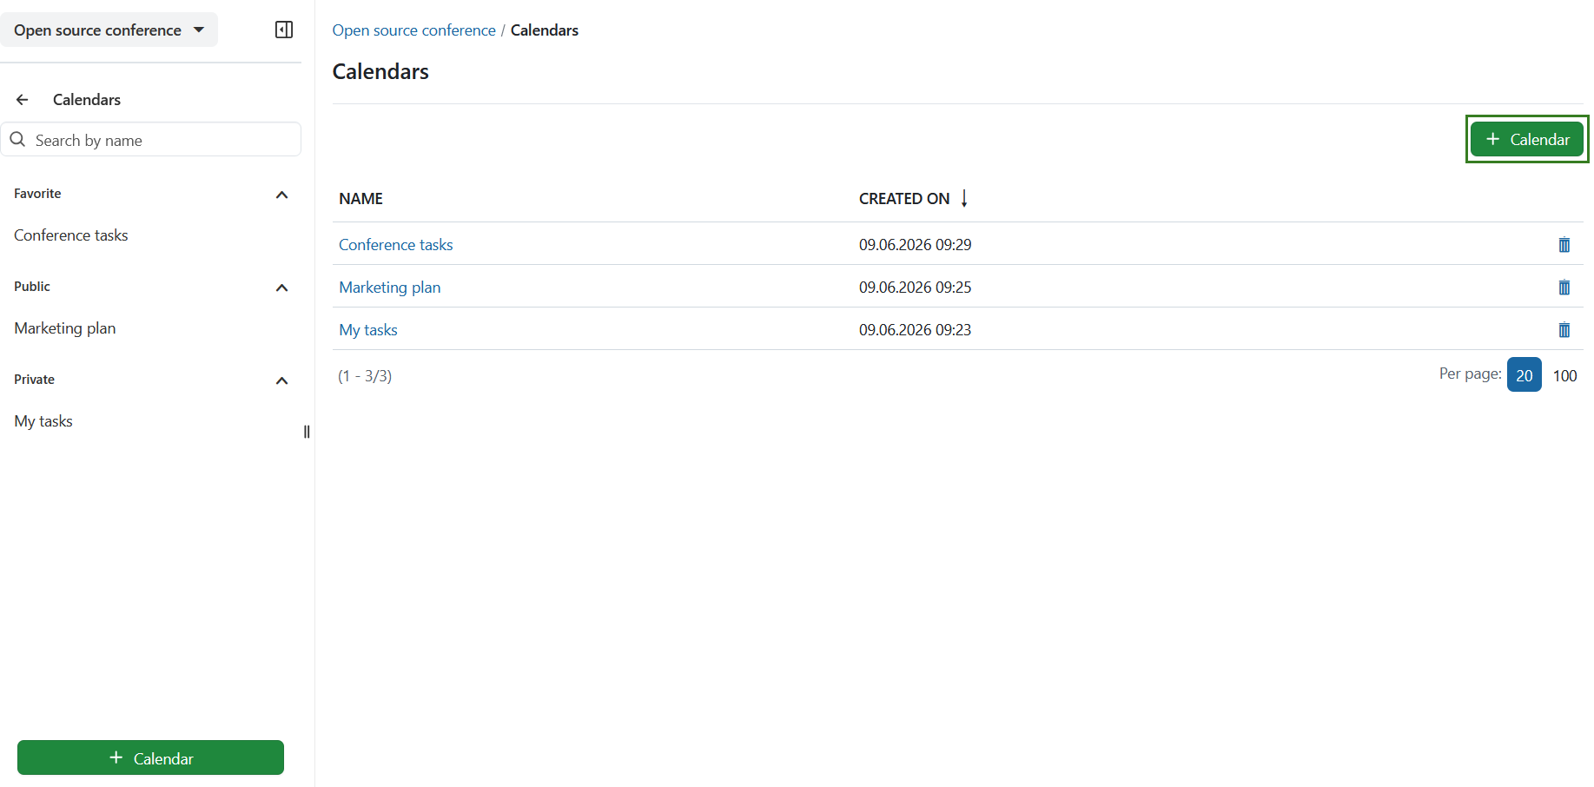Image resolution: width=1594 pixels, height=787 pixels.
Task: Collapse the Favorite section
Action: click(281, 195)
